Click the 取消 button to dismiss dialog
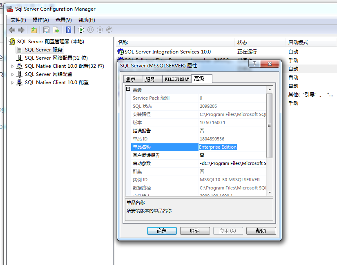The image size is (337, 265). 195,230
